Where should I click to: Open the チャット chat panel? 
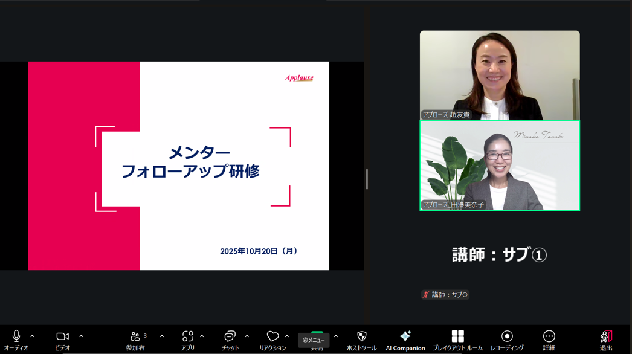pos(230,337)
